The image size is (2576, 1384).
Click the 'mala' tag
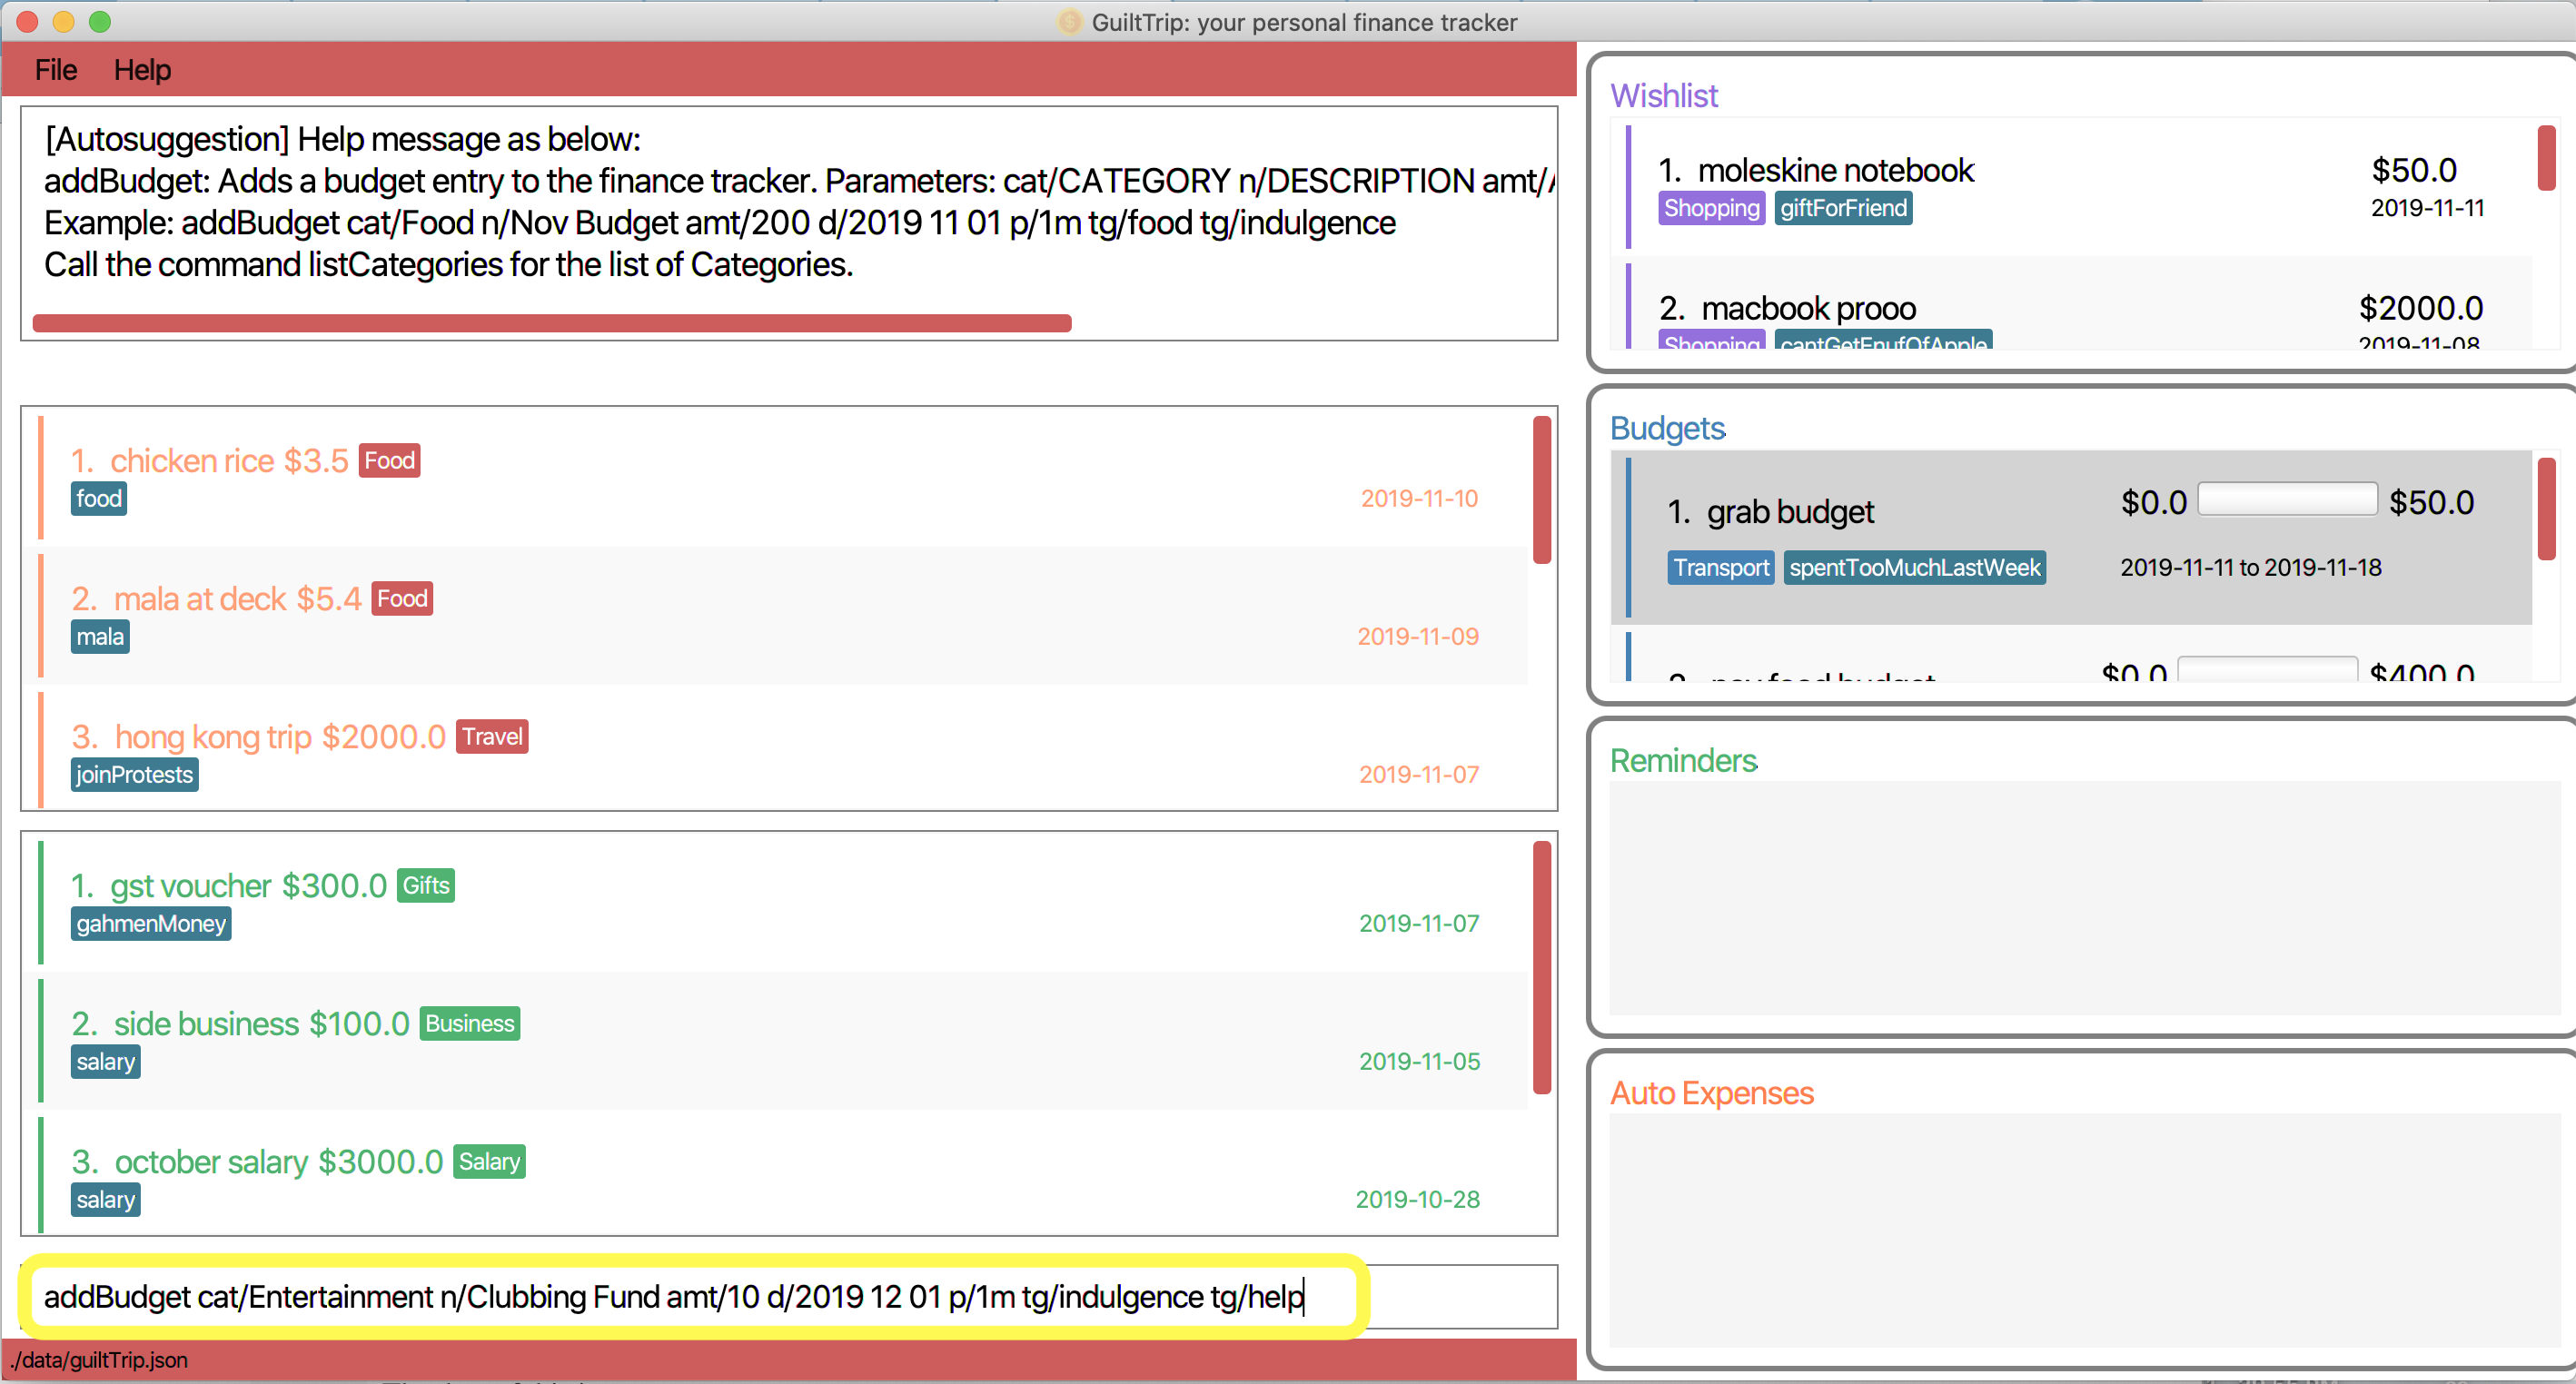click(100, 636)
